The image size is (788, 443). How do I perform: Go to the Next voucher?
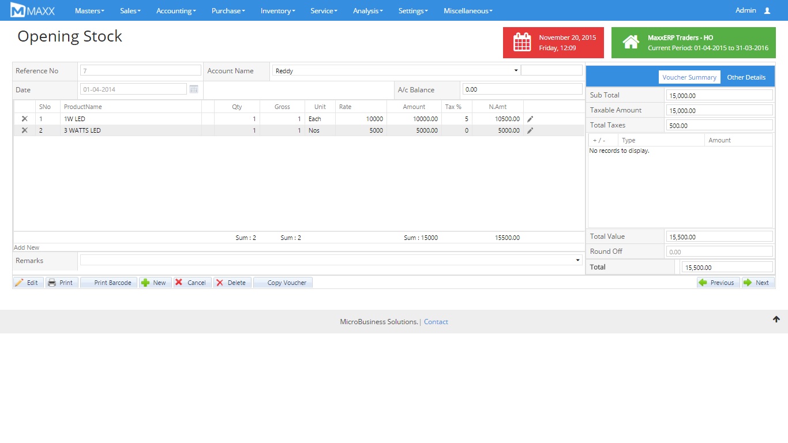click(758, 283)
